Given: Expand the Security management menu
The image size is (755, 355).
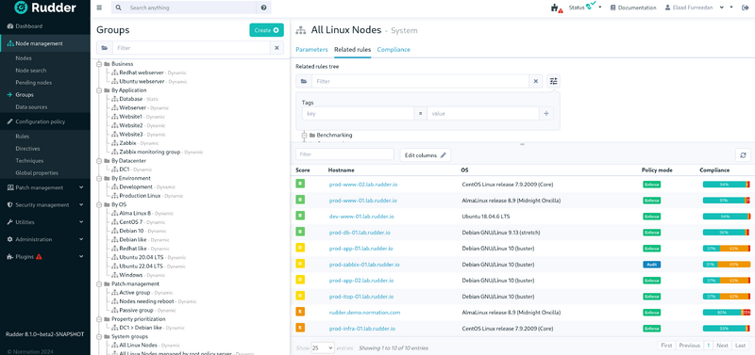Looking at the screenshot, I should pyautogui.click(x=44, y=205).
